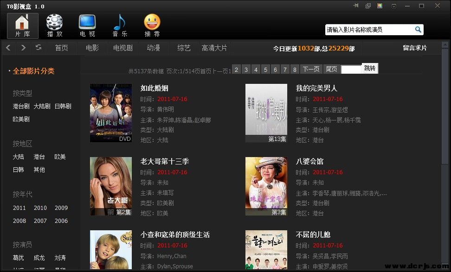This screenshot has width=451, height=272.
Task: Open the 动漫 tab
Action: click(153, 48)
